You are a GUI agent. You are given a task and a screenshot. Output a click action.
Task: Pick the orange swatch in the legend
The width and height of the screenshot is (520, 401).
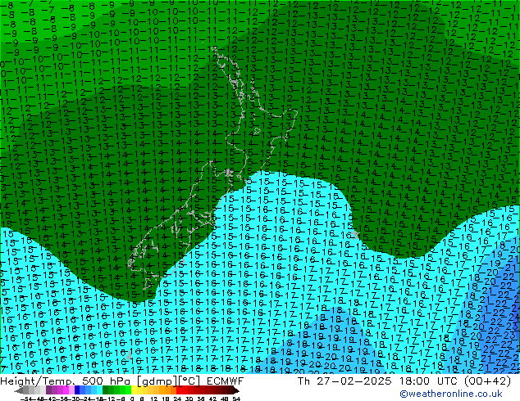click(x=162, y=390)
